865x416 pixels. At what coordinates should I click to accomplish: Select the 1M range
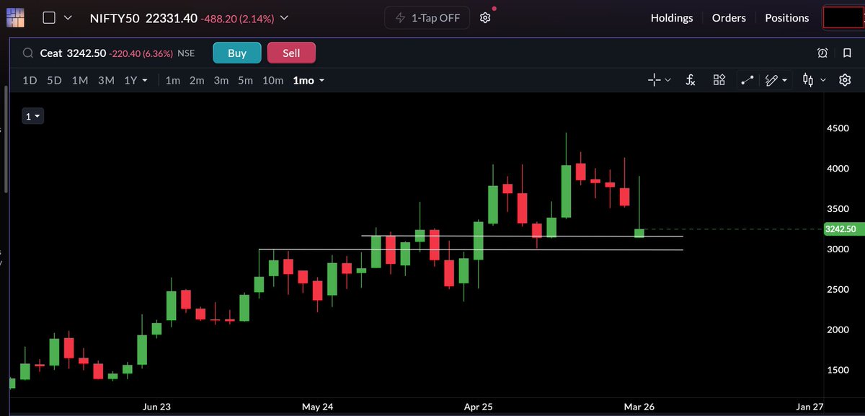tap(80, 80)
